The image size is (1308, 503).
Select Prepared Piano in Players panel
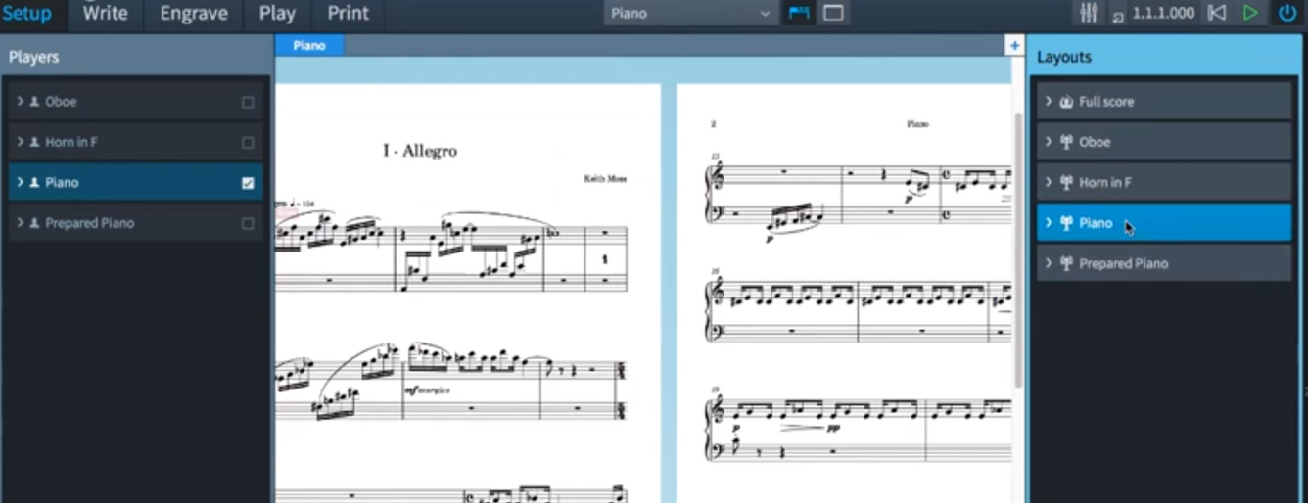tap(89, 223)
